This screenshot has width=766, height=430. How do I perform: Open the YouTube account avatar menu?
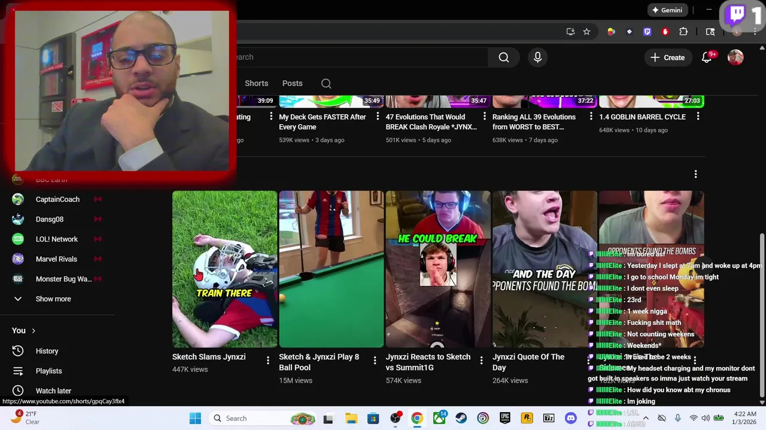[735, 57]
